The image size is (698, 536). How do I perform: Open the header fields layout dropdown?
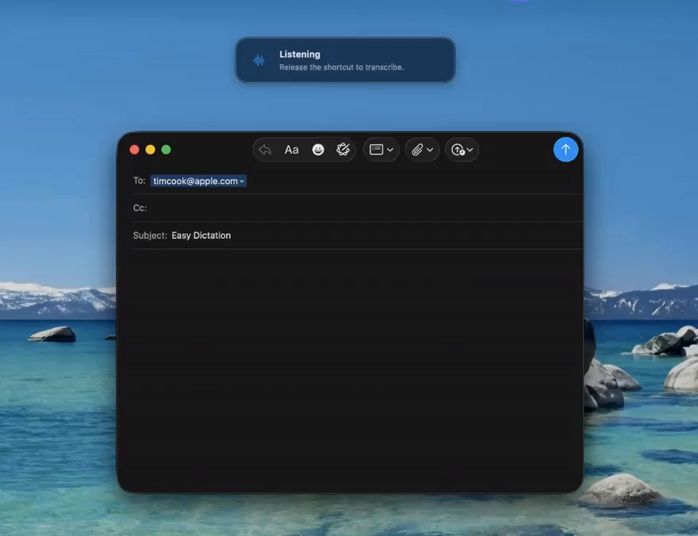coord(381,149)
